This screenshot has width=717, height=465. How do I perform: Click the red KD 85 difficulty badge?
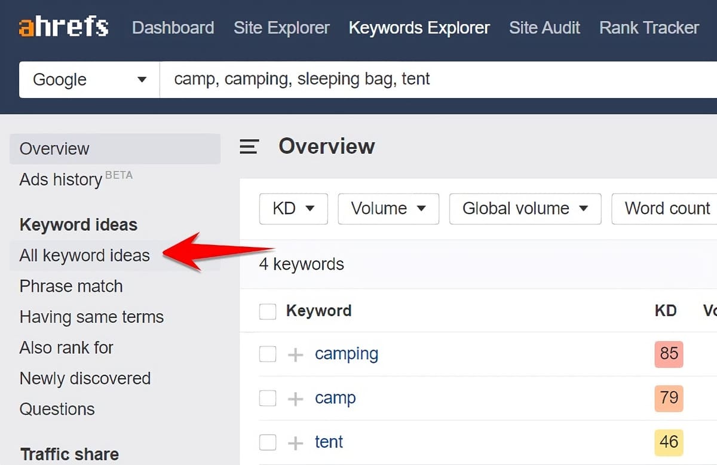point(669,354)
